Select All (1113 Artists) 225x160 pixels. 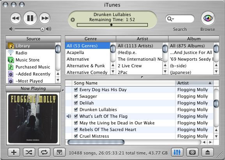click(139, 46)
